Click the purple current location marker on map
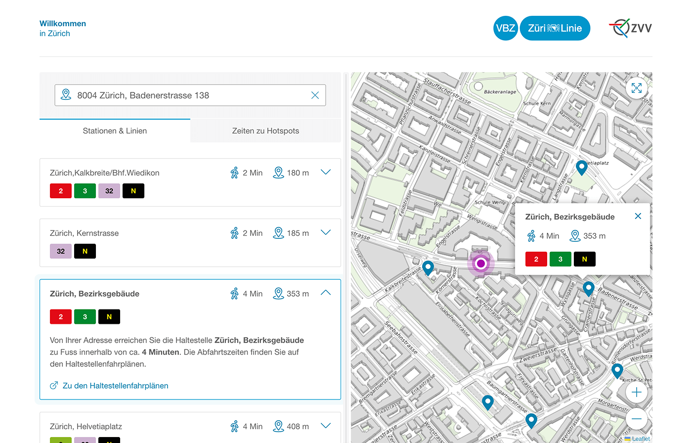 pos(480,264)
